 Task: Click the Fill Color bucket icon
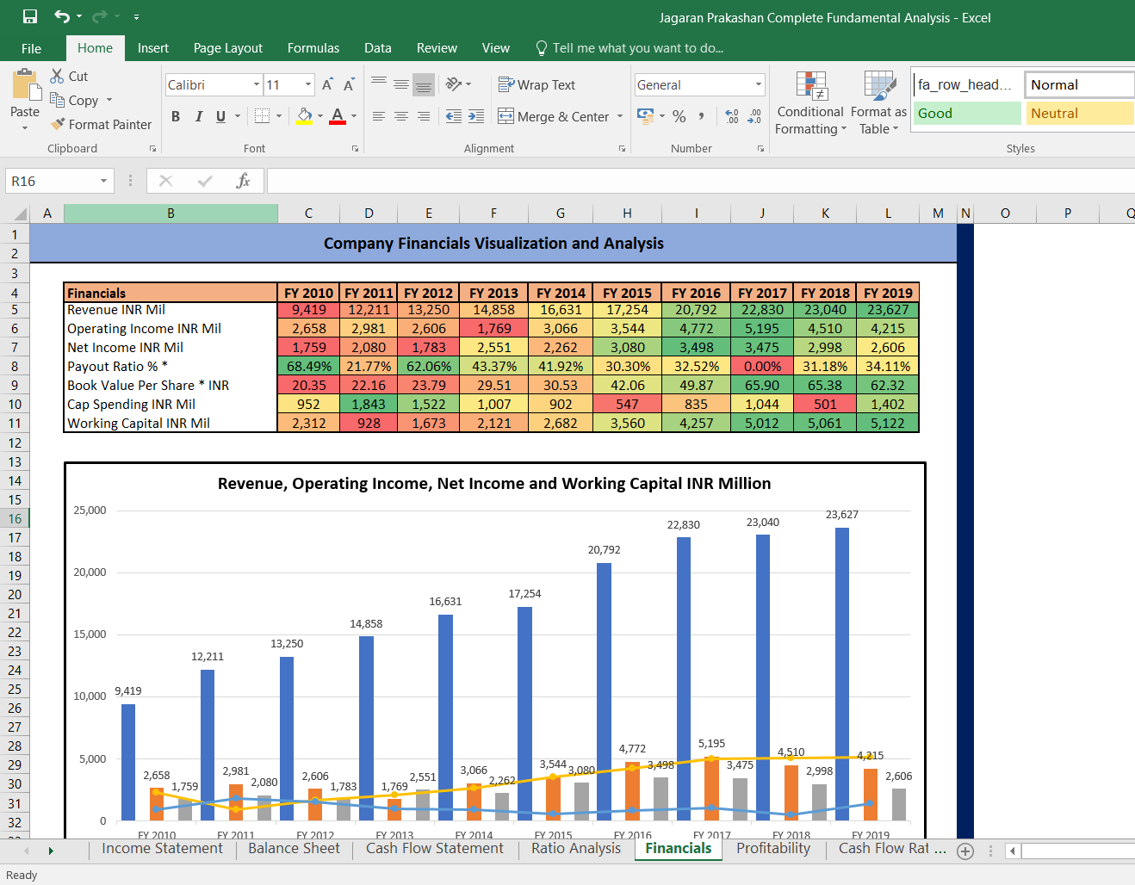point(305,115)
